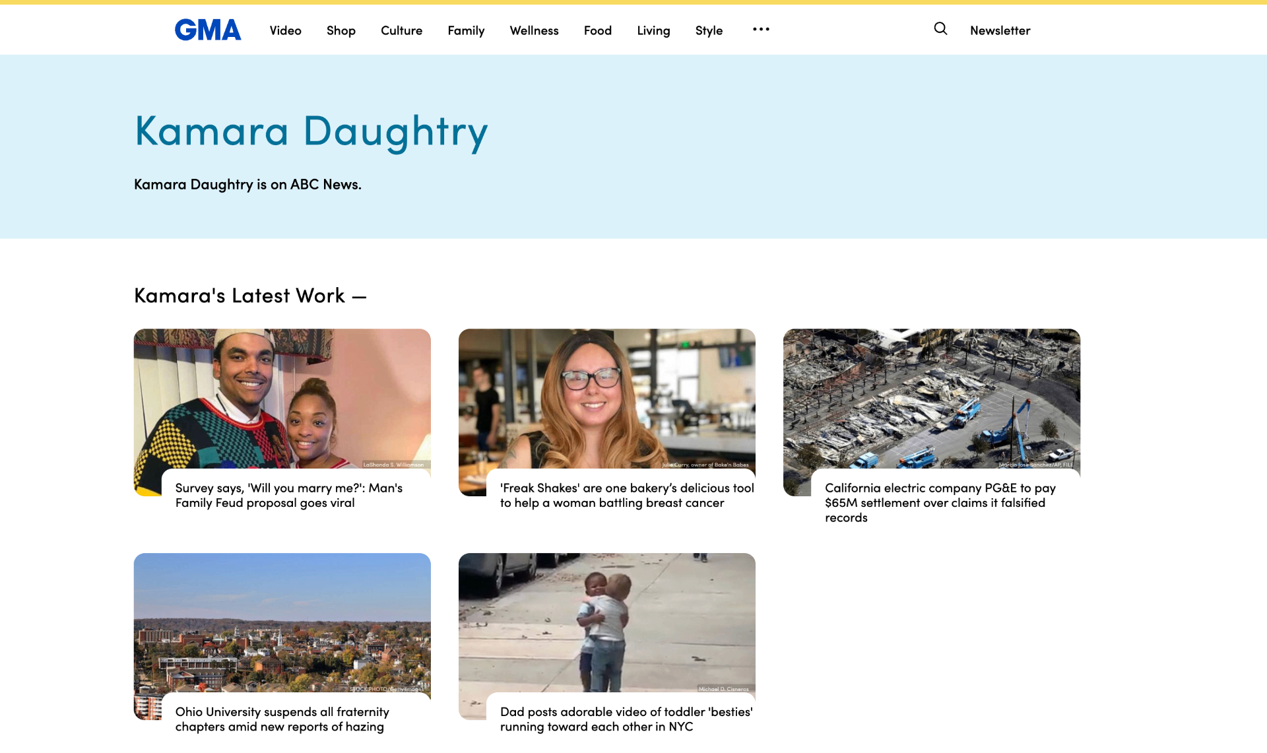1267x753 pixels.
Task: Click 'Kamara Daughtry is on ABC News.' text
Action: pos(247,184)
